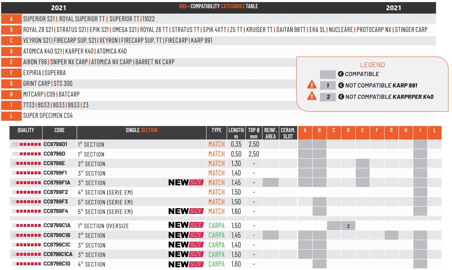Click the TOP Ø mm column header
Image resolution: width=452 pixels, height=270 pixels.
pyautogui.click(x=254, y=133)
